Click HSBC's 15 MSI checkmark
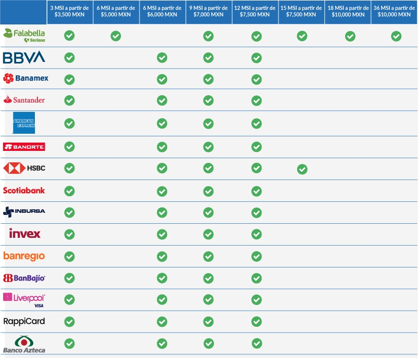Screen dimensions: 418x358 [x=302, y=169]
